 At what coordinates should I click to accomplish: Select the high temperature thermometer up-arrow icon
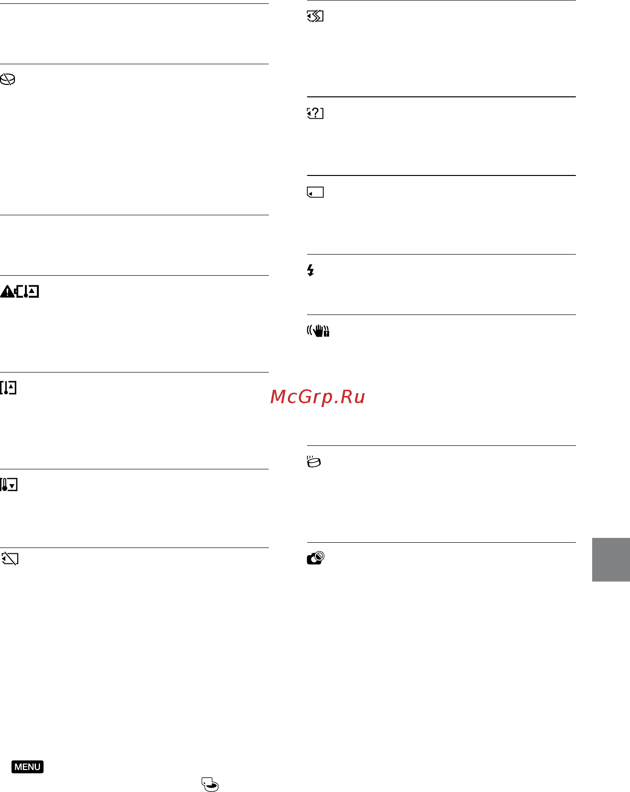pyautogui.click(x=8, y=388)
